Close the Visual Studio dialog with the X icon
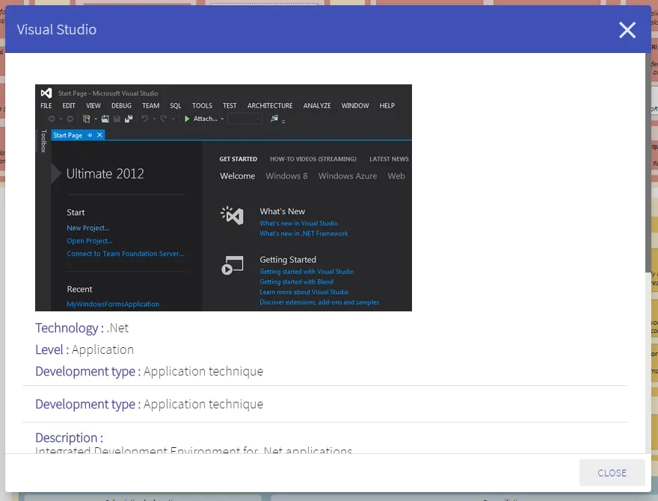Screen dimensions: 658x501 (627, 30)
